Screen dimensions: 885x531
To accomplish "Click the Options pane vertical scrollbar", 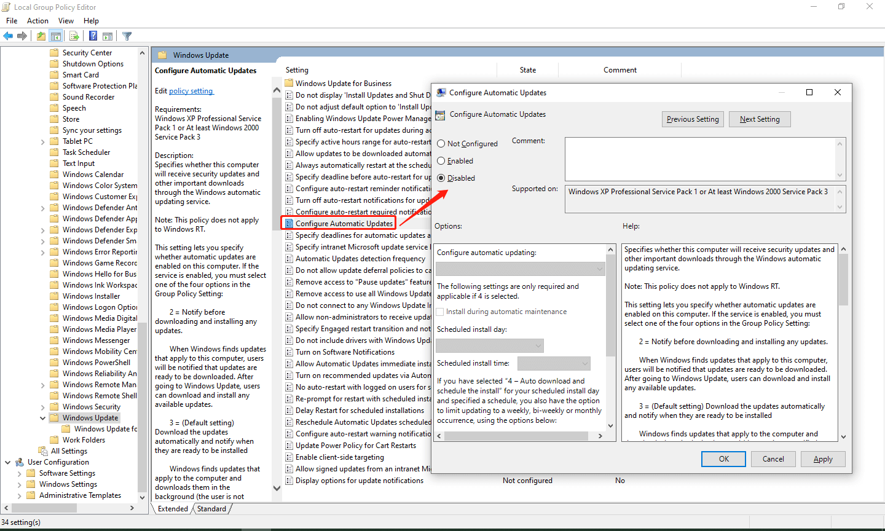I will tap(610, 337).
